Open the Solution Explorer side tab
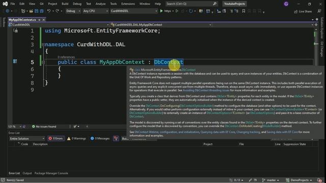This screenshot has height=183, width=326. pos(322,28)
